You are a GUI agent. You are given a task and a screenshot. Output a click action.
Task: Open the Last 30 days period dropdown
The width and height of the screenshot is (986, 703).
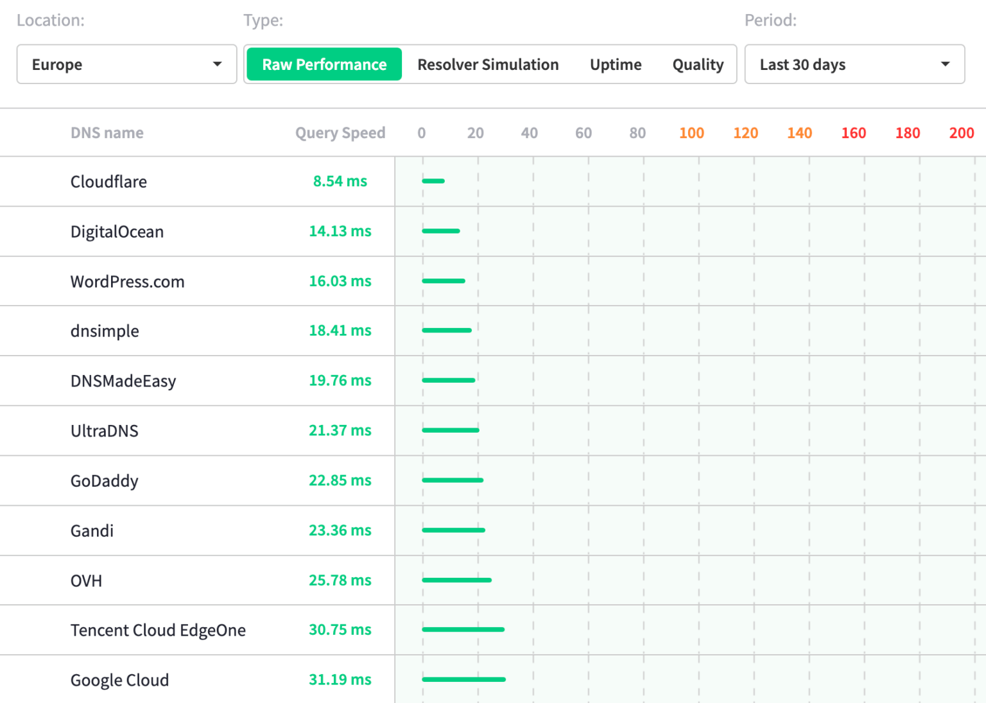coord(854,64)
